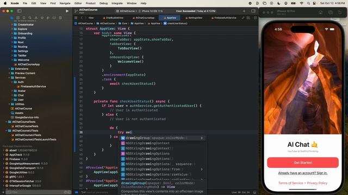Collapse the AIChatCourseTests group
Image resolution: width=348 pixels, height=195 pixels.
(6, 122)
